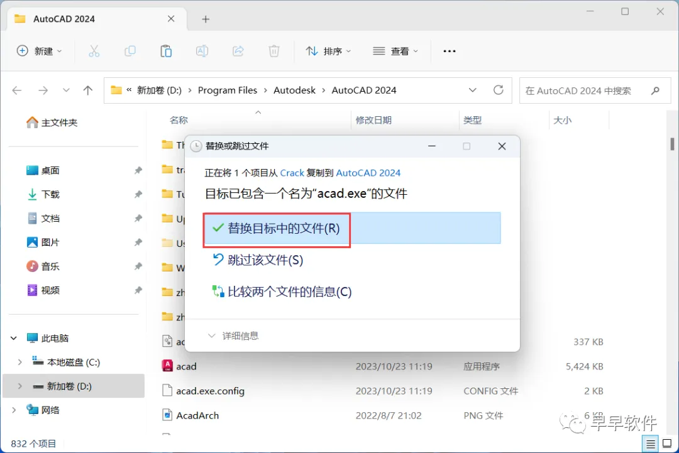Viewport: 679px width, 453px height.
Task: Unpin 下载 using its pin icon
Action: (x=138, y=194)
